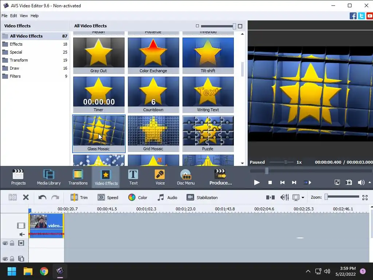Open the Voice recording tool

click(x=160, y=177)
